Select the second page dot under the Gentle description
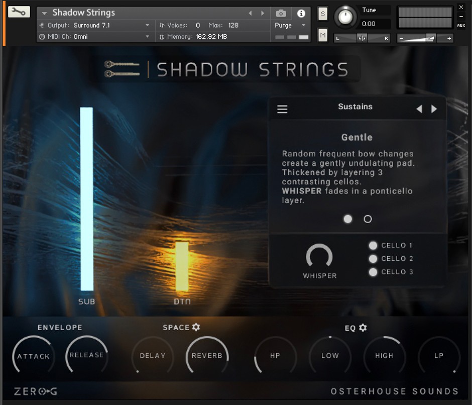The height and width of the screenshot is (405, 472). tap(368, 219)
